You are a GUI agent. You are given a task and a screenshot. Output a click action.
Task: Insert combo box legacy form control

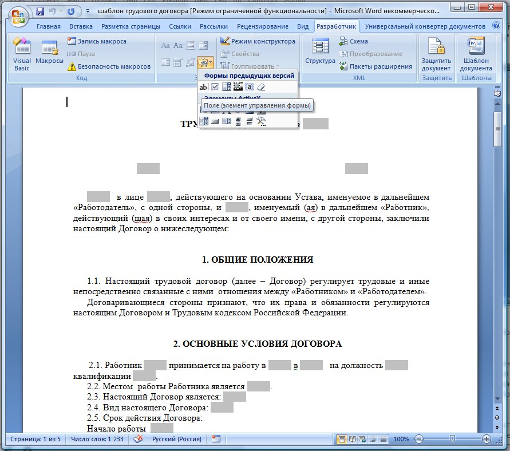[x=226, y=87]
